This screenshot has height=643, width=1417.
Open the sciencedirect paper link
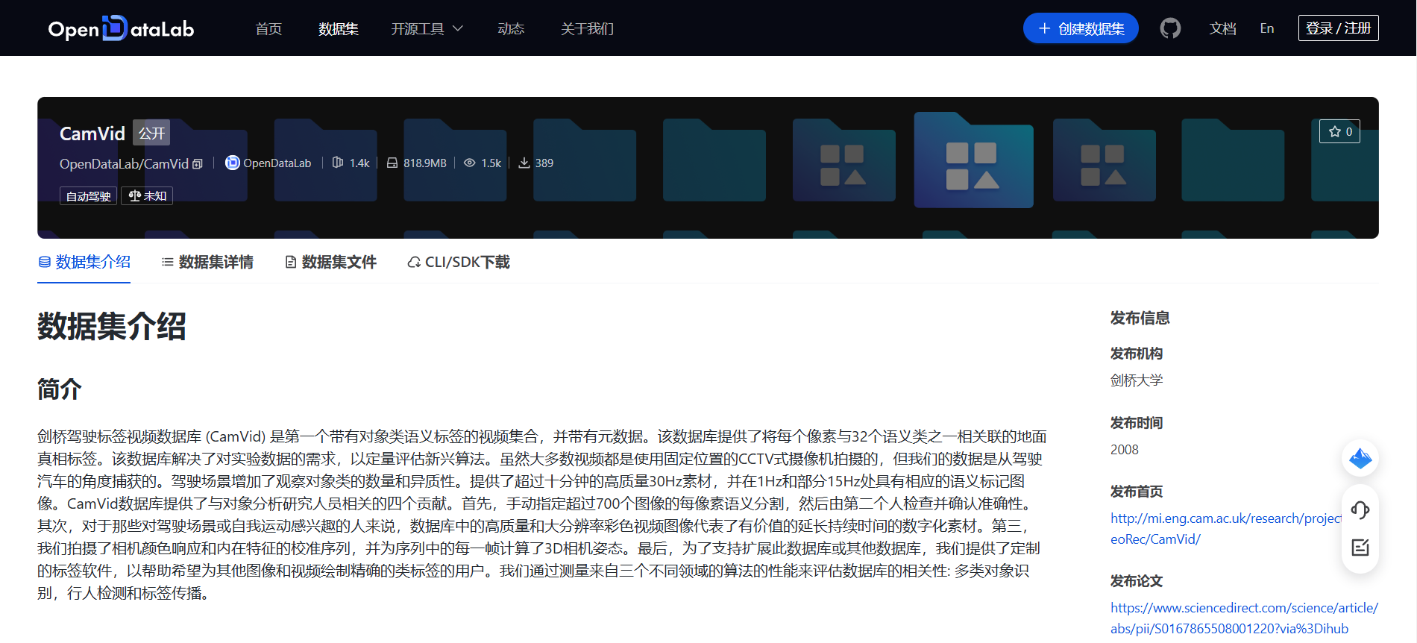tap(1244, 618)
